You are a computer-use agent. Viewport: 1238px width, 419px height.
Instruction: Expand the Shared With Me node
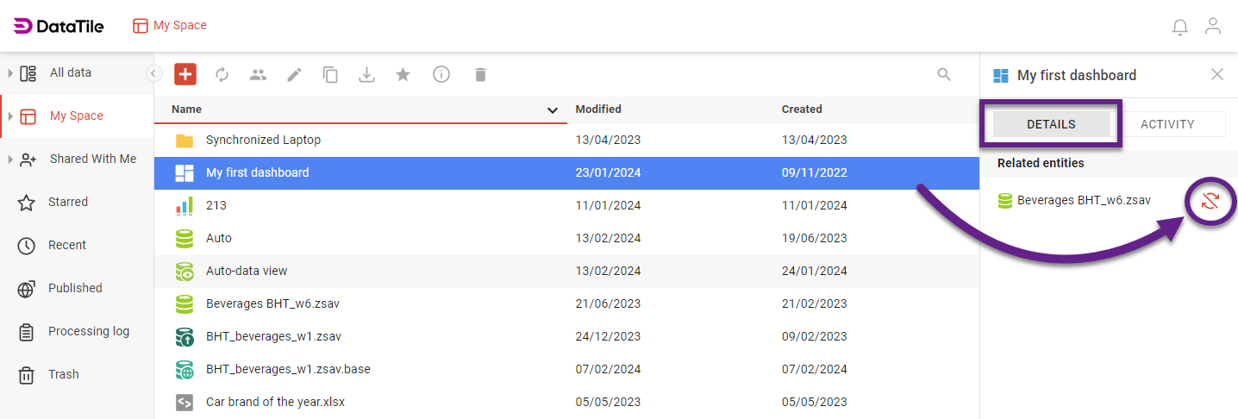[10, 159]
